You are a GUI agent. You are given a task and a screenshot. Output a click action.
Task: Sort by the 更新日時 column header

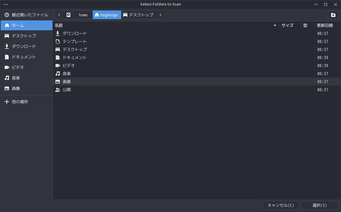click(x=325, y=25)
